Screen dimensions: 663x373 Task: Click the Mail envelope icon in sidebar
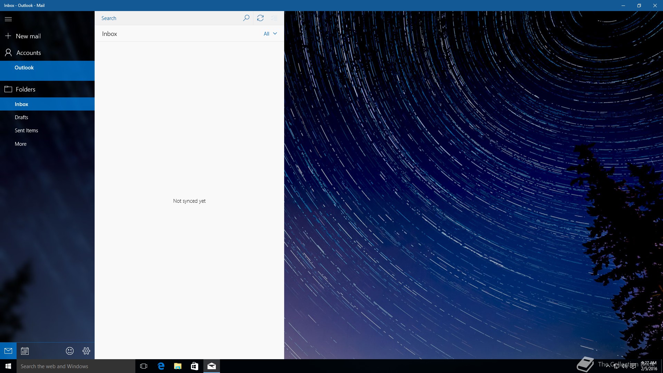[8, 351]
